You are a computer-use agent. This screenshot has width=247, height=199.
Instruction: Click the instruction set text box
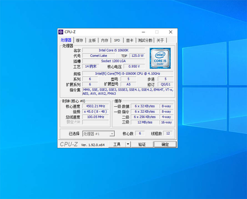(x=128, y=91)
